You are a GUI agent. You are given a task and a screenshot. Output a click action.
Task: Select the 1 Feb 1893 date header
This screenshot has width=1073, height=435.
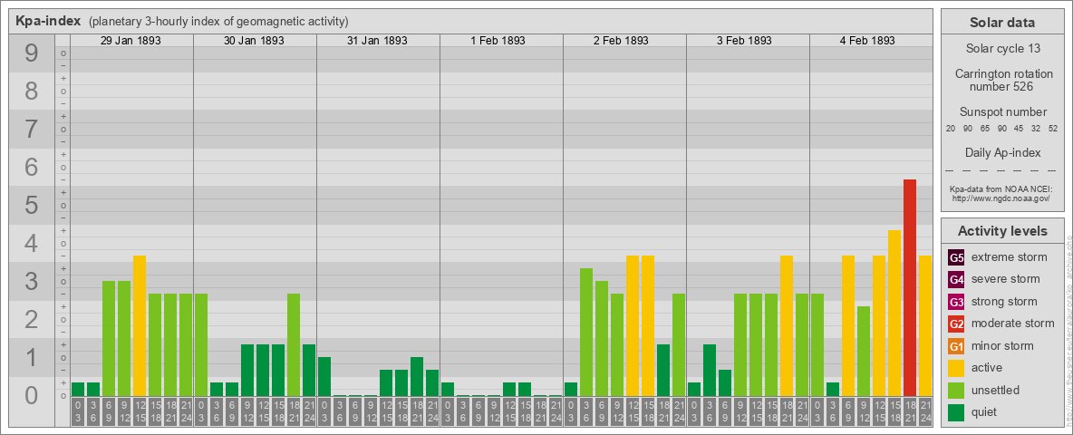(498, 41)
